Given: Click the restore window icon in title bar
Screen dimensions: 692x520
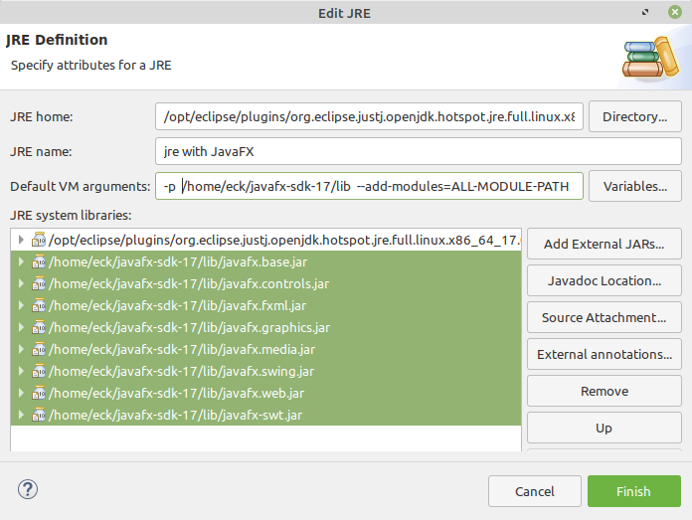Looking at the screenshot, I should (645, 12).
